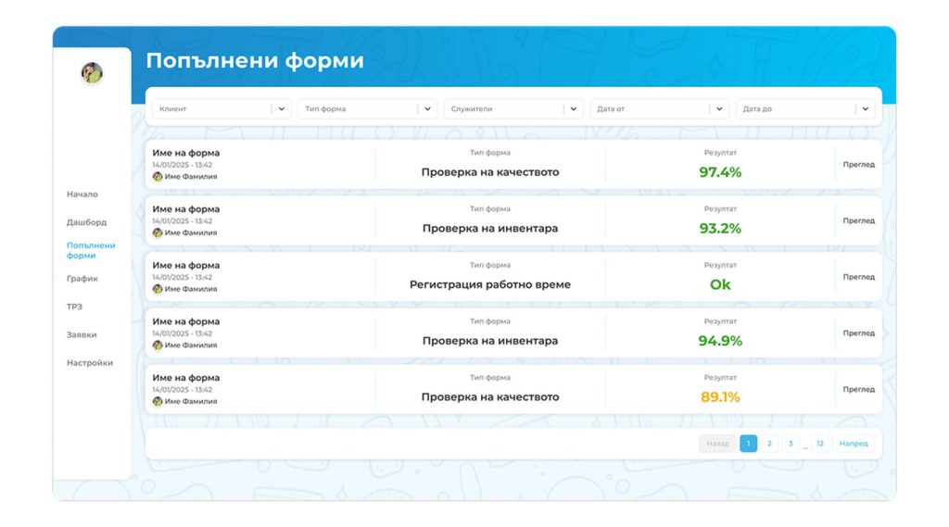Click the 97.4% result value
Screen dimensions: 949x527
tap(720, 172)
